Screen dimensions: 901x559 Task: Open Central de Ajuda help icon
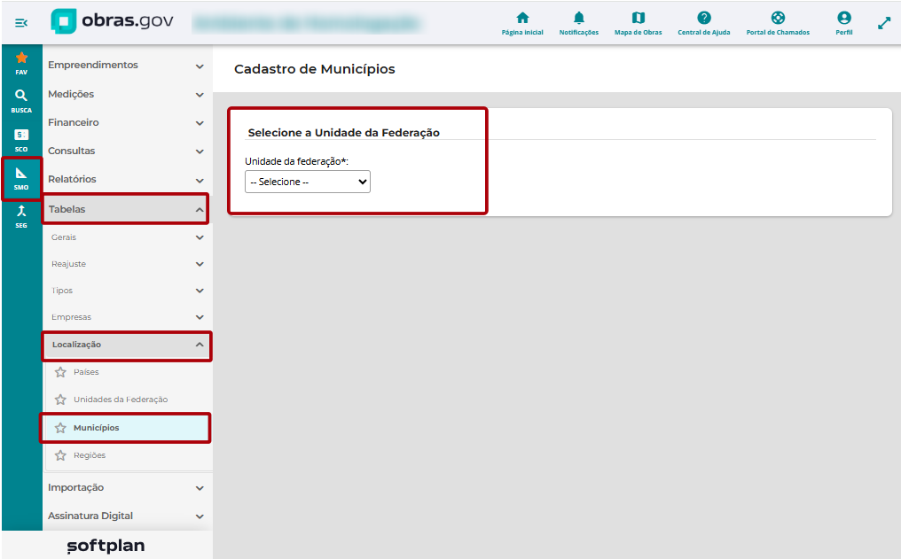(704, 24)
